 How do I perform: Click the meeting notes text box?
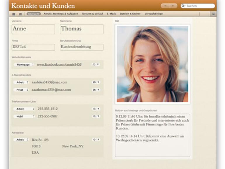tap(153, 135)
